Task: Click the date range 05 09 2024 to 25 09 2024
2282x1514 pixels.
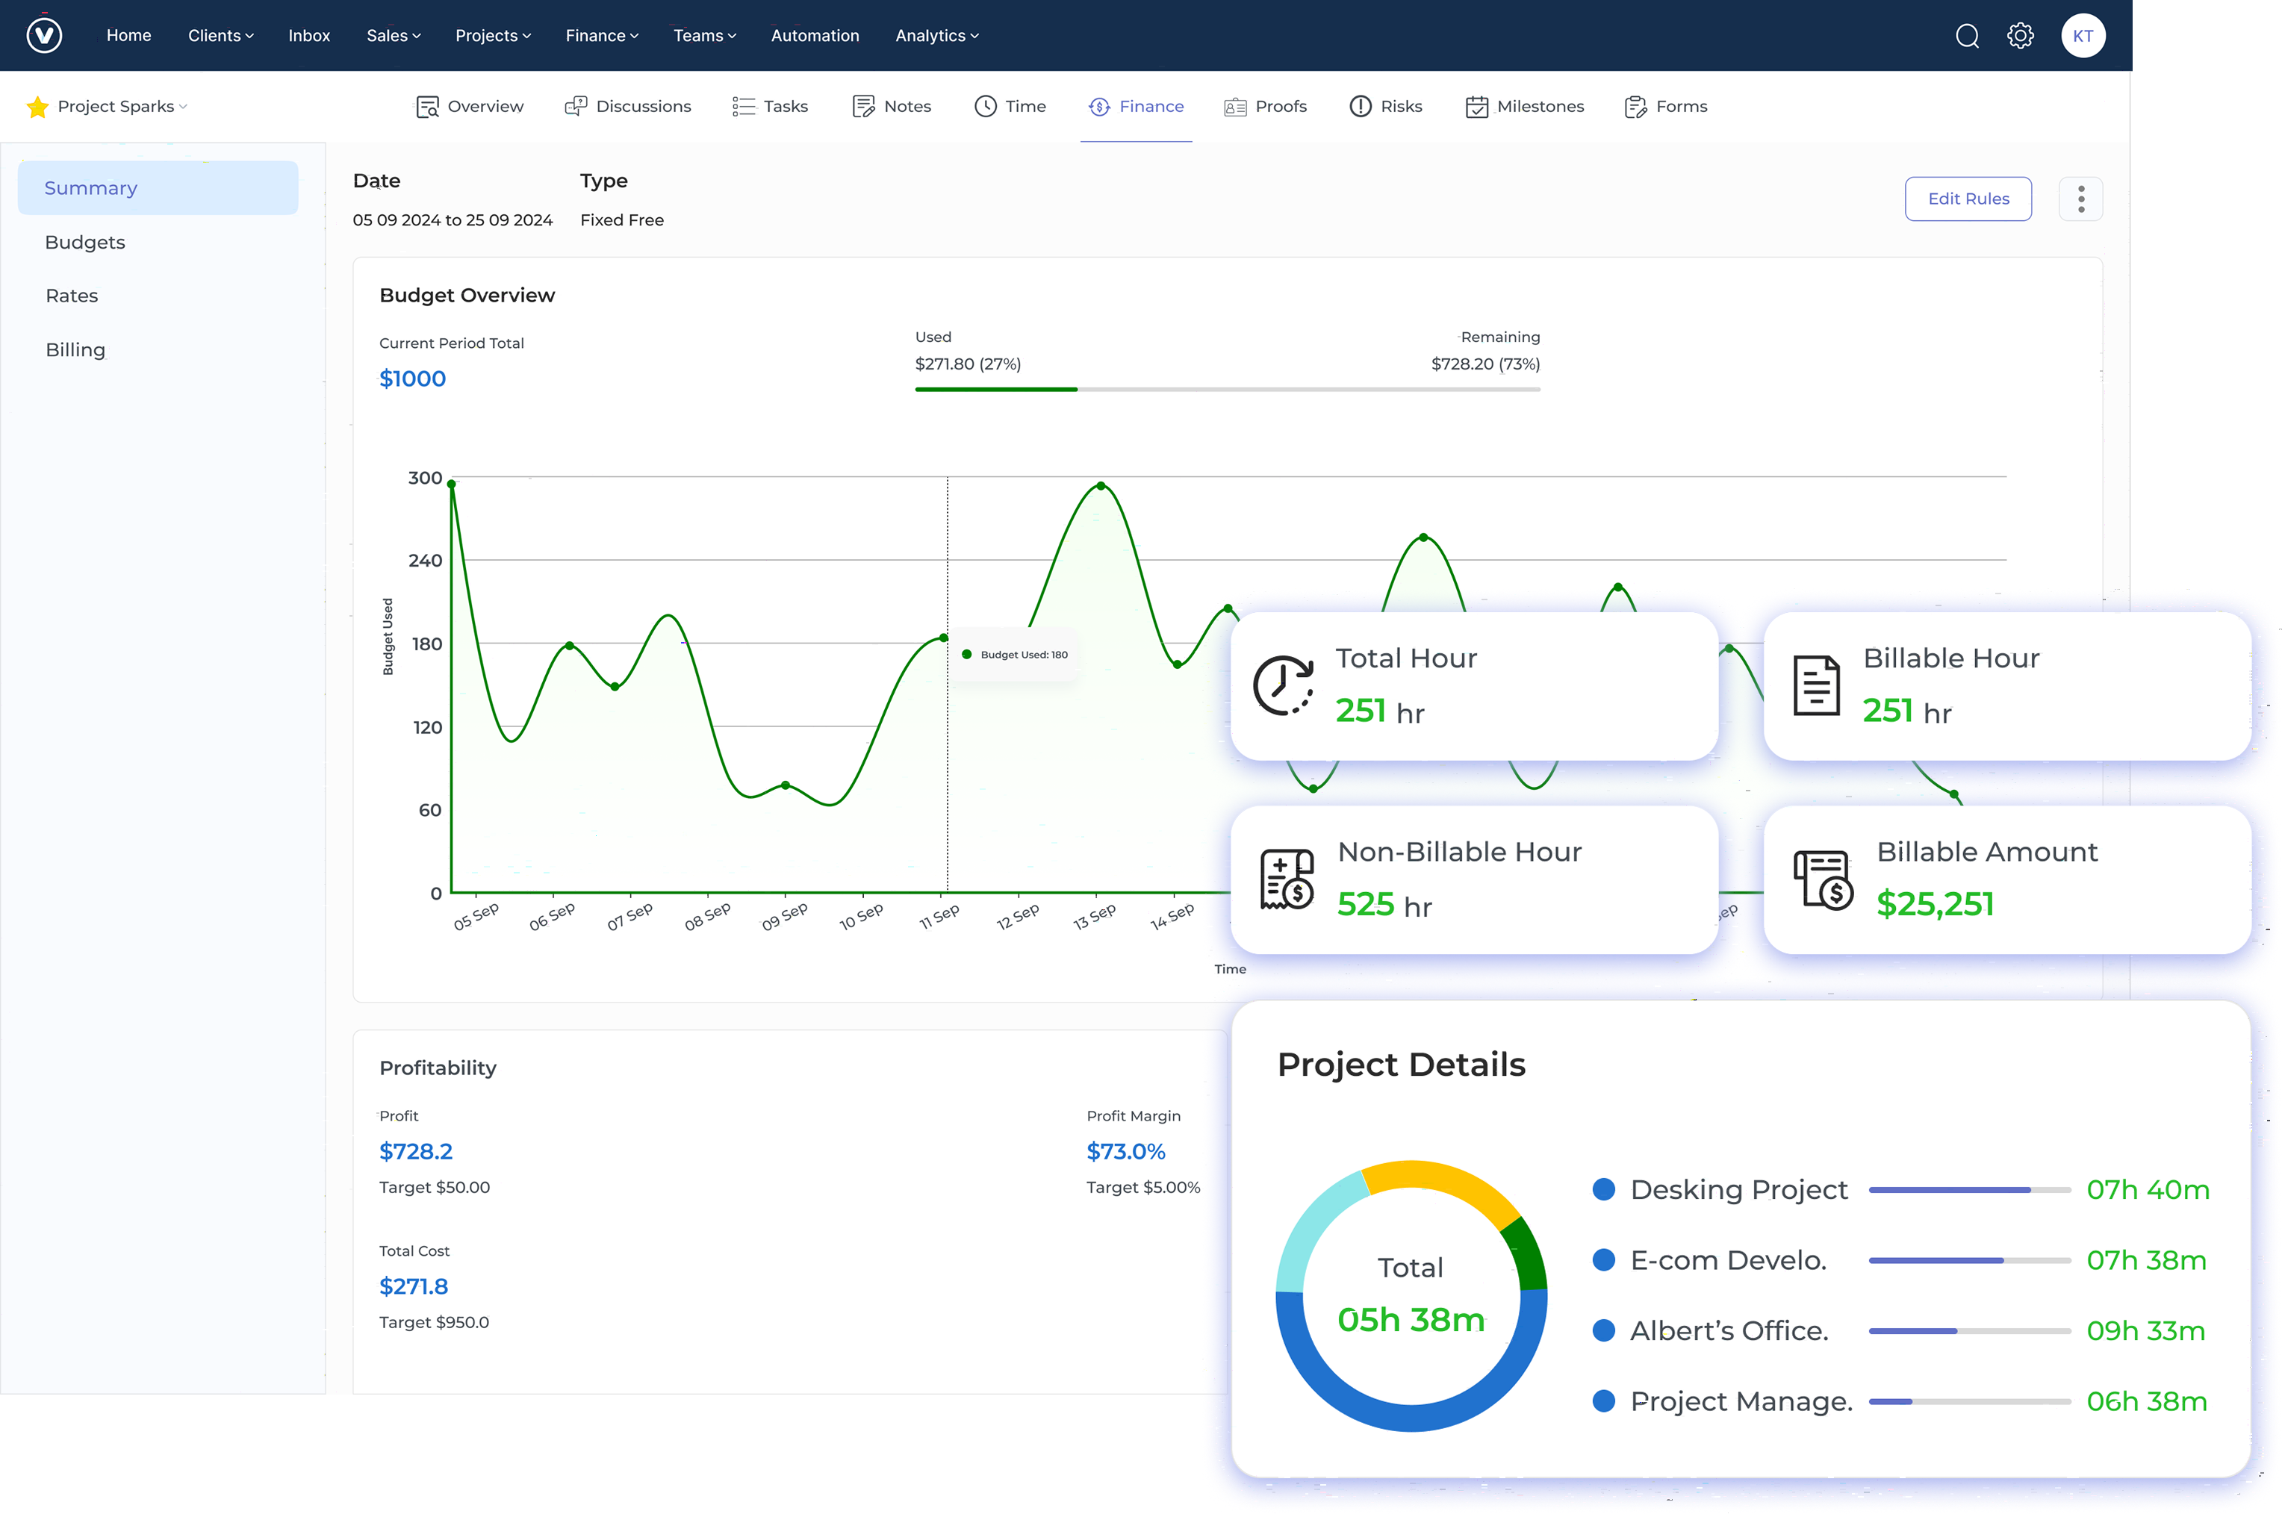Action: coord(453,220)
